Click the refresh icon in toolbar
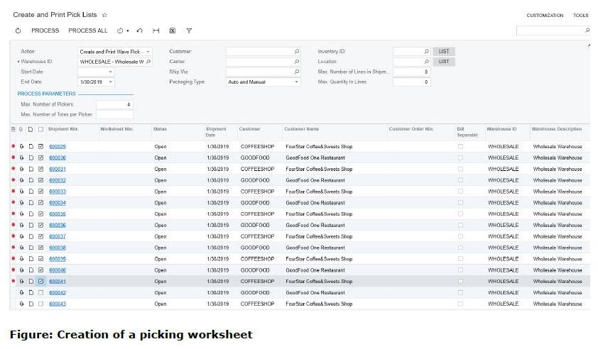This screenshot has width=598, height=349. (18, 31)
